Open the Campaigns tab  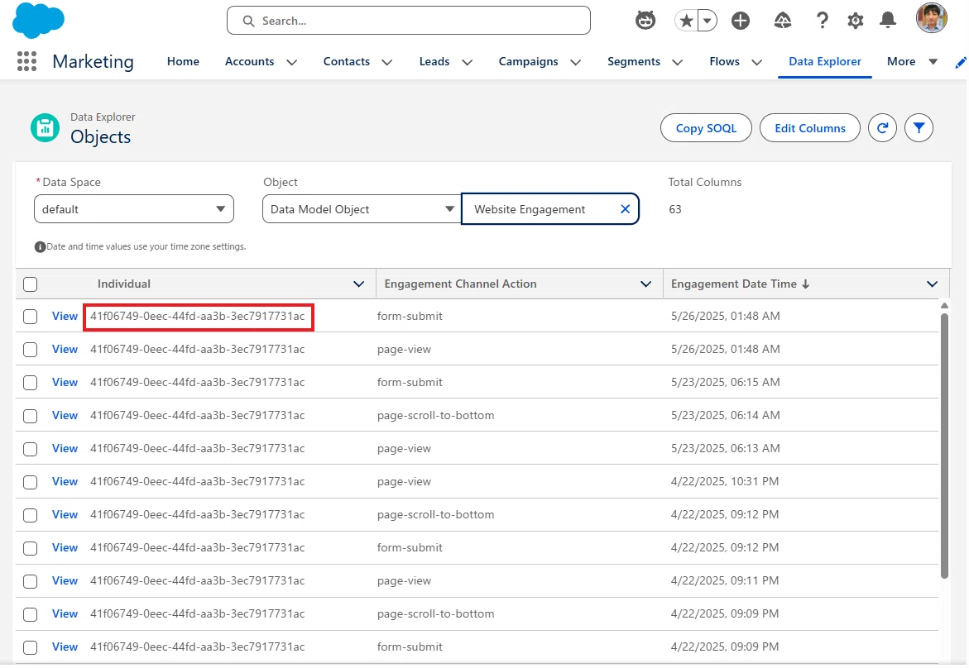529,61
